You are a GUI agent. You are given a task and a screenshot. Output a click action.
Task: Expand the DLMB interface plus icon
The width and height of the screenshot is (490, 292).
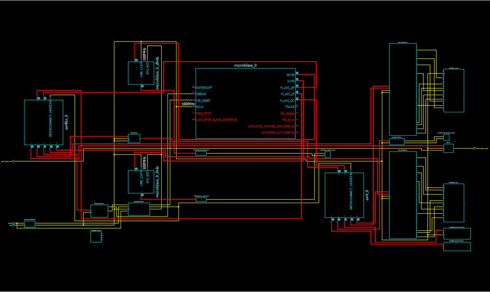[x=297, y=73]
